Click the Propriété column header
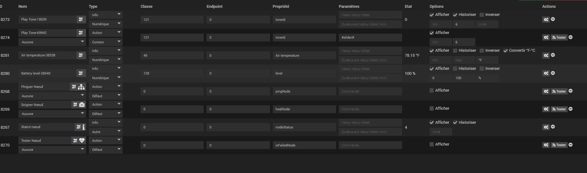This screenshot has width=587, height=173. click(x=281, y=6)
